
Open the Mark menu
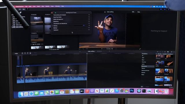pos(38,6)
